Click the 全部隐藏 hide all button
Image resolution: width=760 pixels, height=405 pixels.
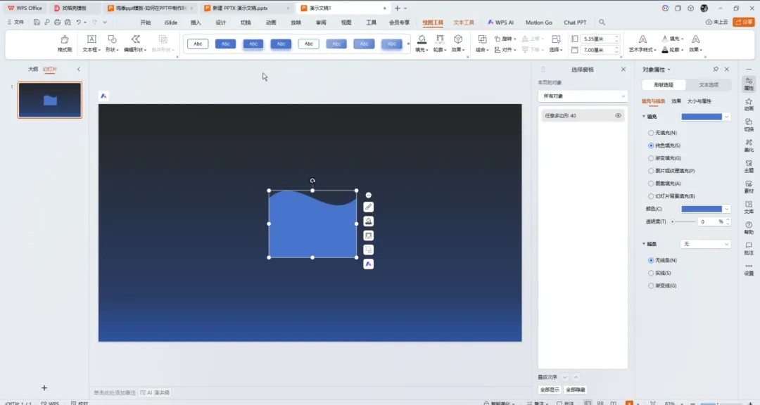click(x=576, y=390)
